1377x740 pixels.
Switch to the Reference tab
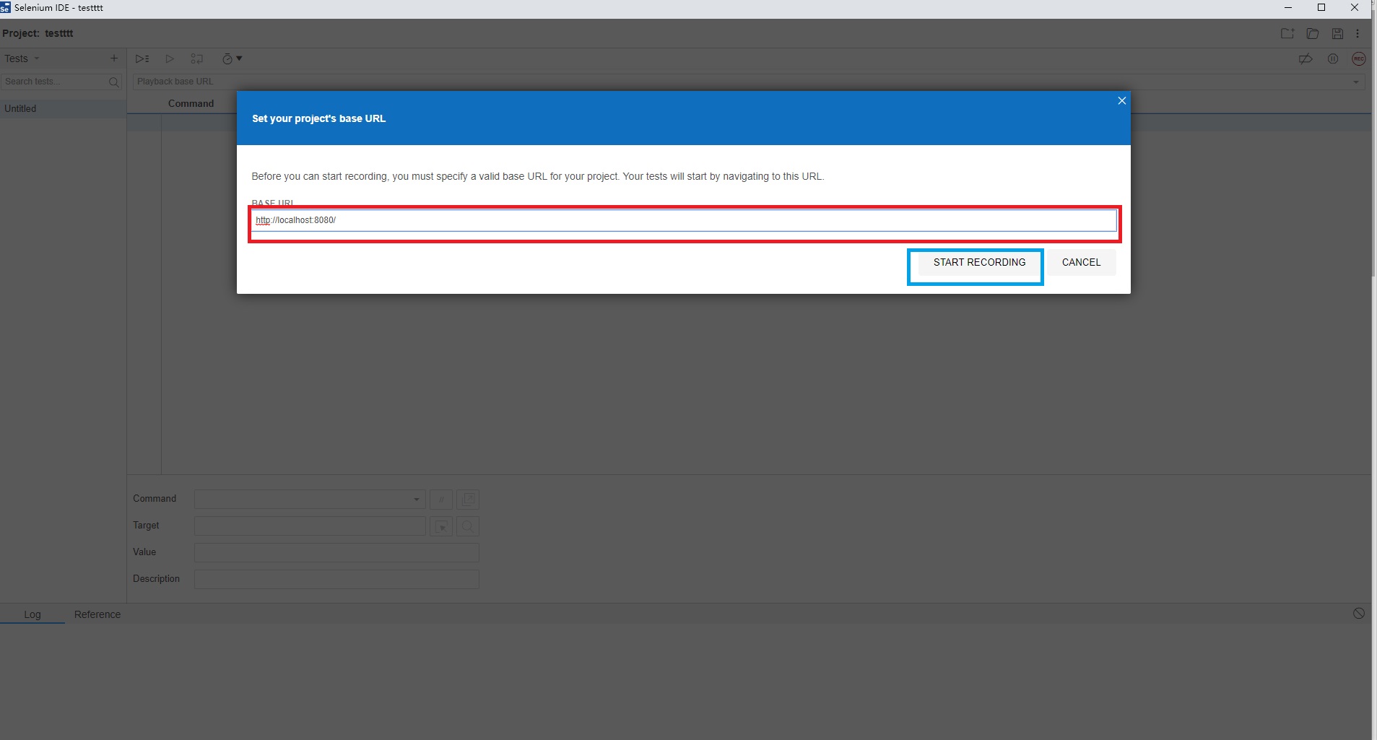[97, 614]
